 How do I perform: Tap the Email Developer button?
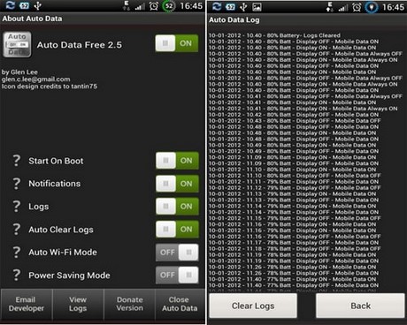point(27,304)
